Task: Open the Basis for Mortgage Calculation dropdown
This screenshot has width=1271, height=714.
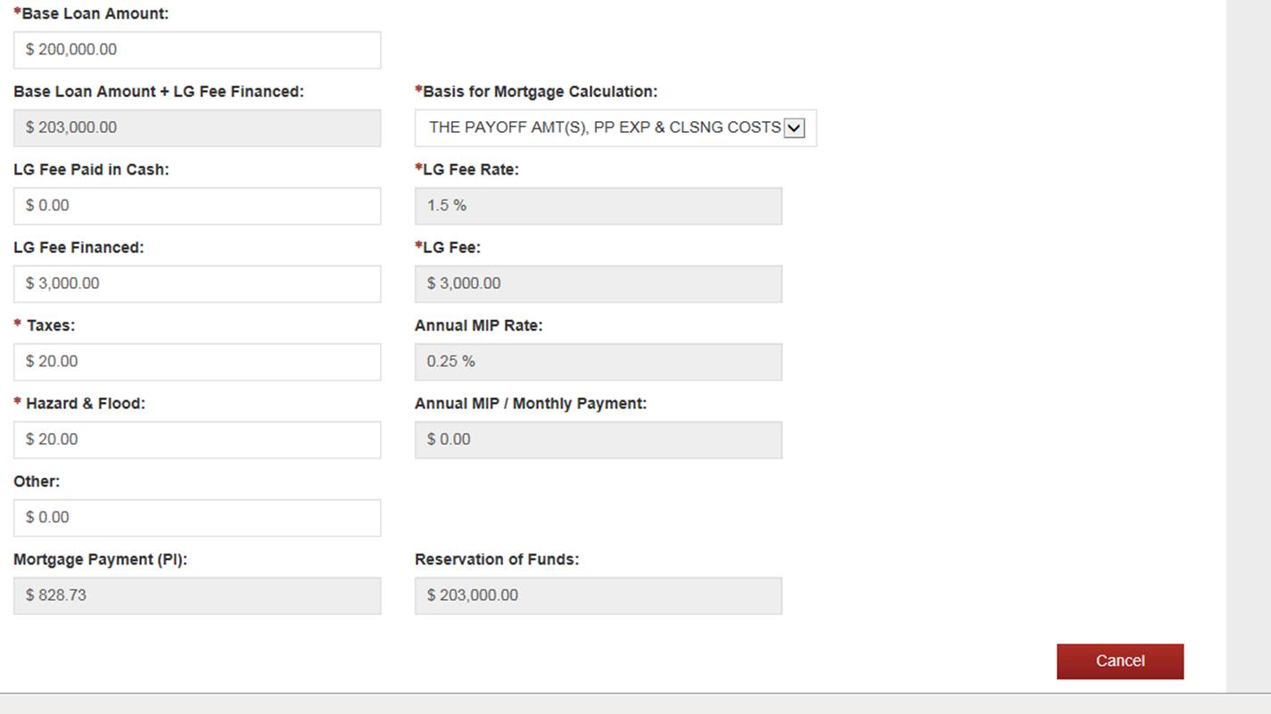Action: pyautogui.click(x=615, y=127)
